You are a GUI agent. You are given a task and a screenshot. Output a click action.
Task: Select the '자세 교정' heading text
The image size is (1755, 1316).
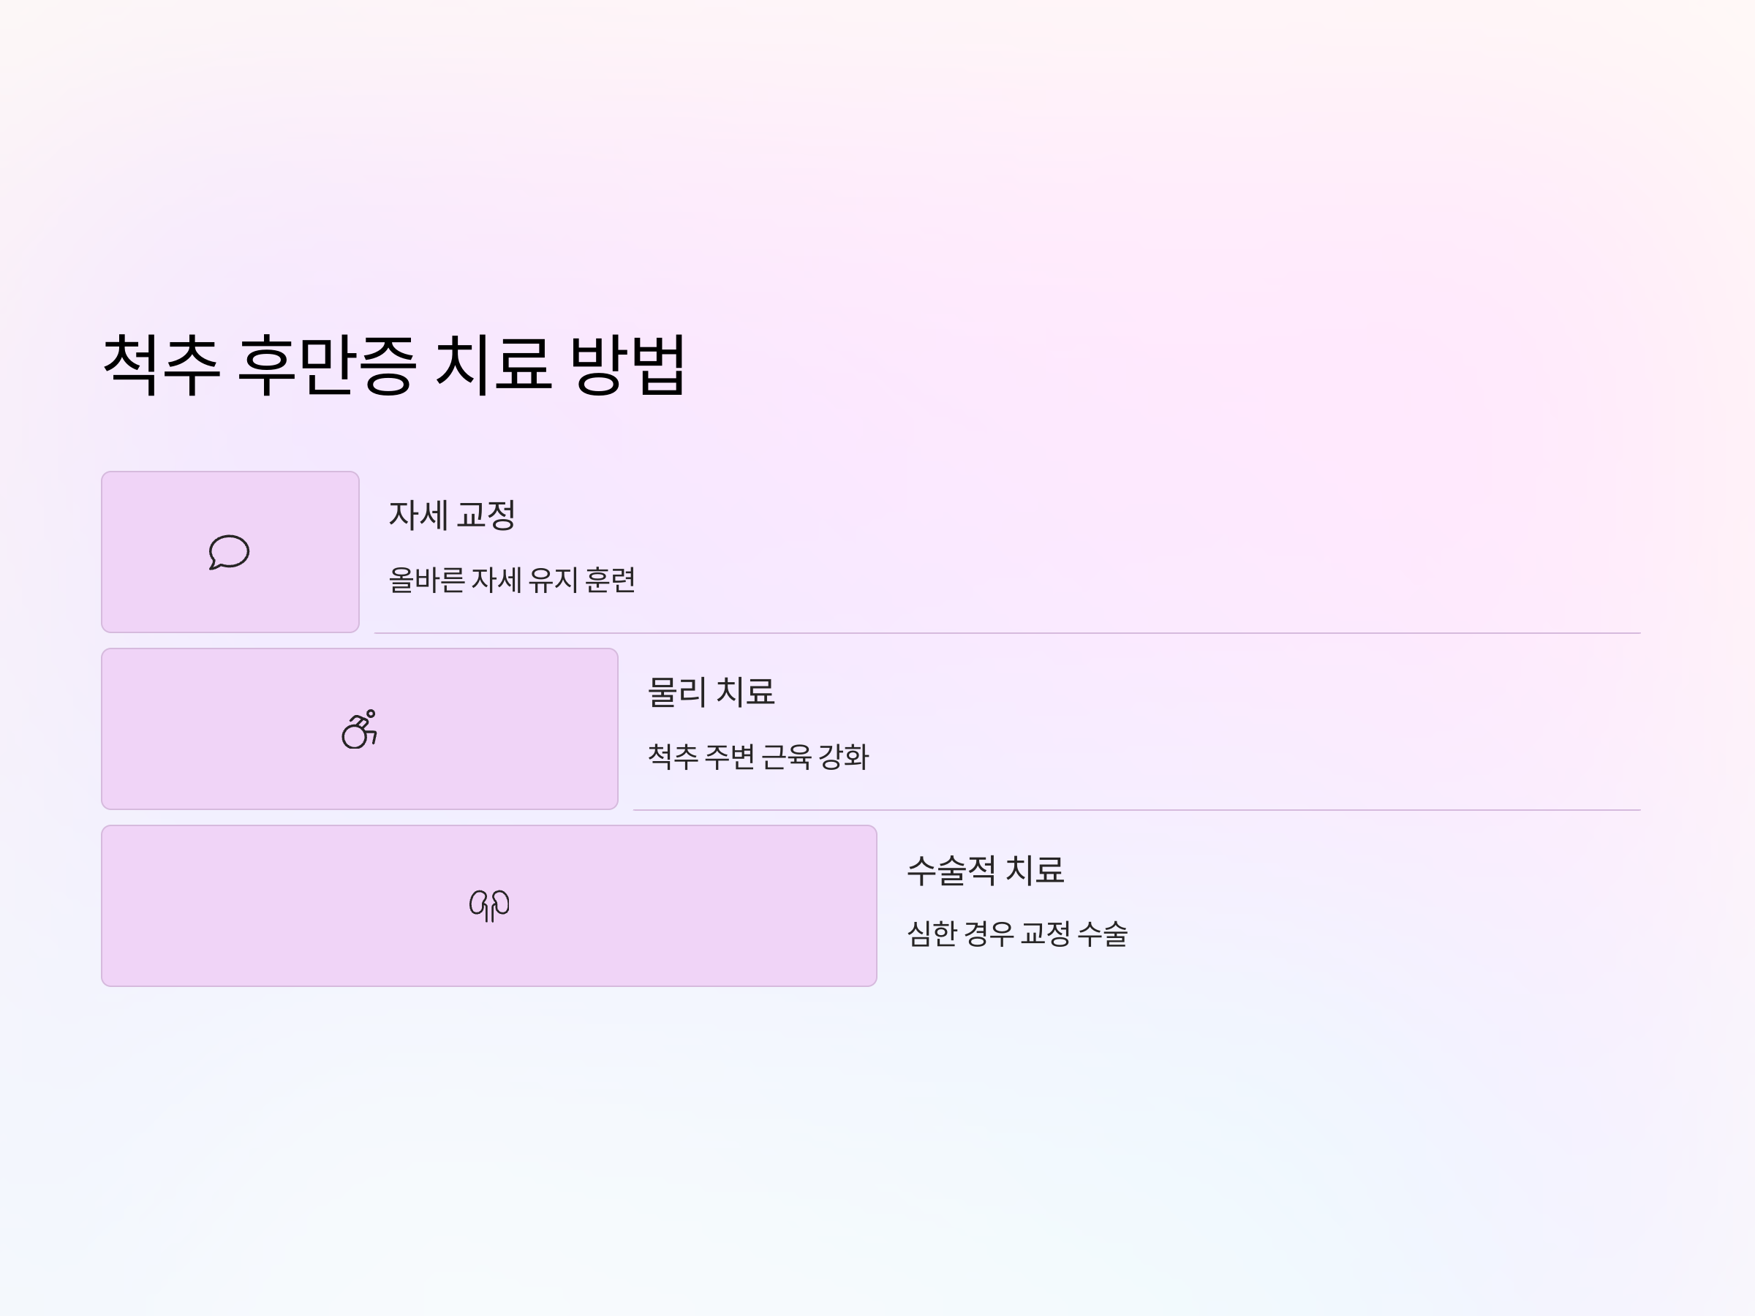[452, 515]
